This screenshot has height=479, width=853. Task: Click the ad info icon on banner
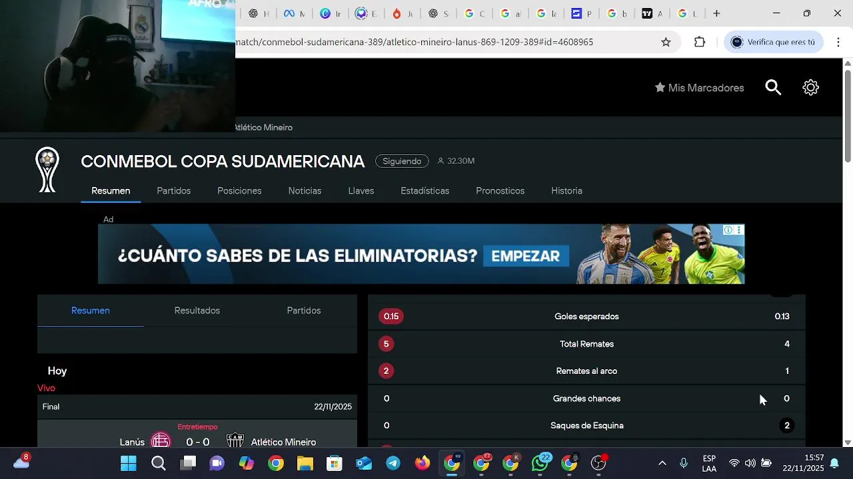pos(728,230)
